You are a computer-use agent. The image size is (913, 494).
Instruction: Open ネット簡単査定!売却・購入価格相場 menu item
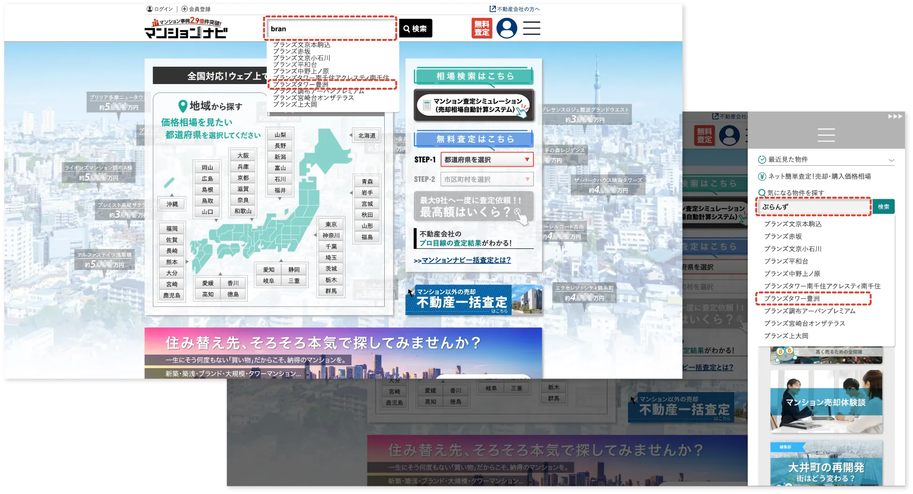[x=819, y=177]
